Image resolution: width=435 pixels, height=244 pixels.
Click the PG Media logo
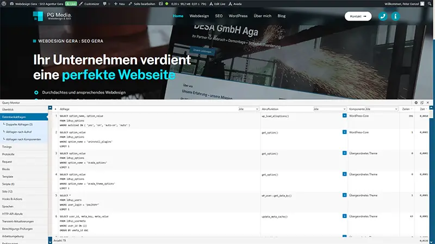coord(52,16)
